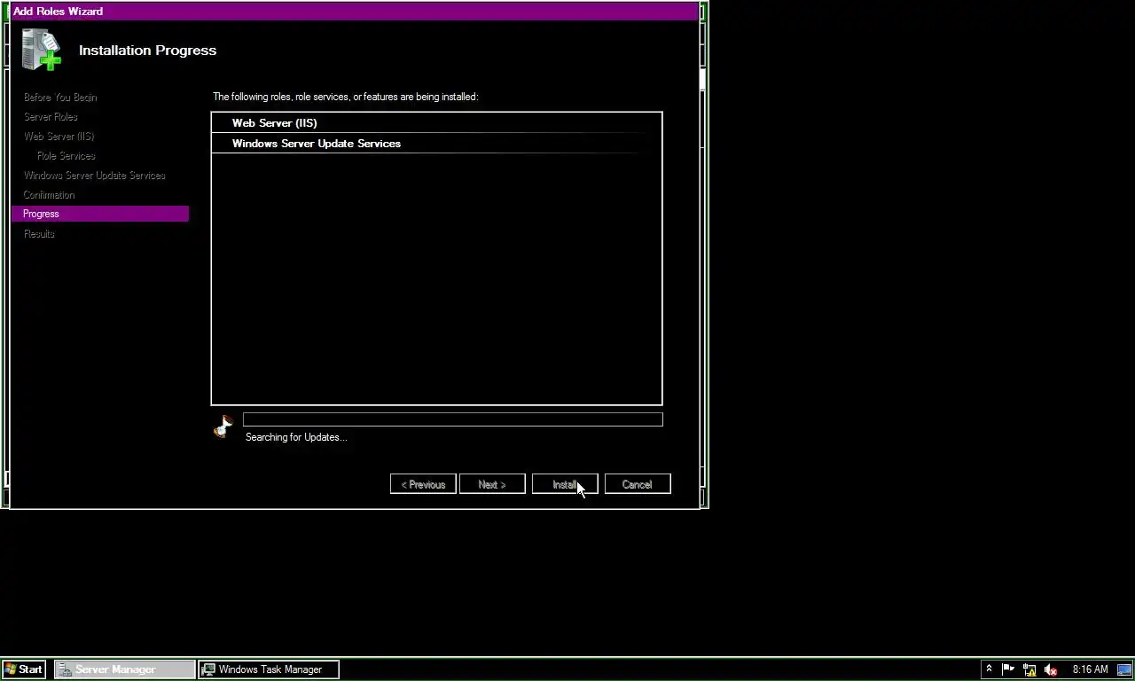
Task: Open network status tray icon
Action: pyautogui.click(x=1029, y=669)
